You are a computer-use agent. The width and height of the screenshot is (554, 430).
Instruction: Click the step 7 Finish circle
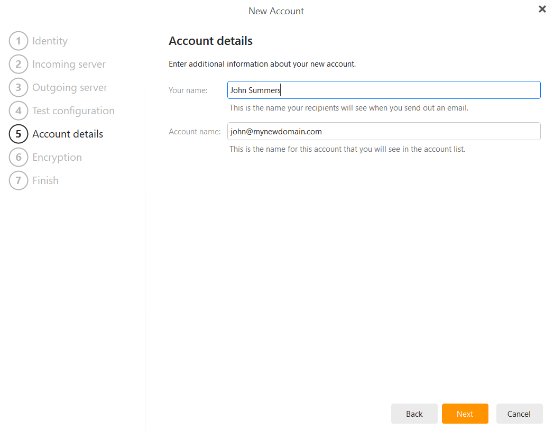pyautogui.click(x=19, y=180)
